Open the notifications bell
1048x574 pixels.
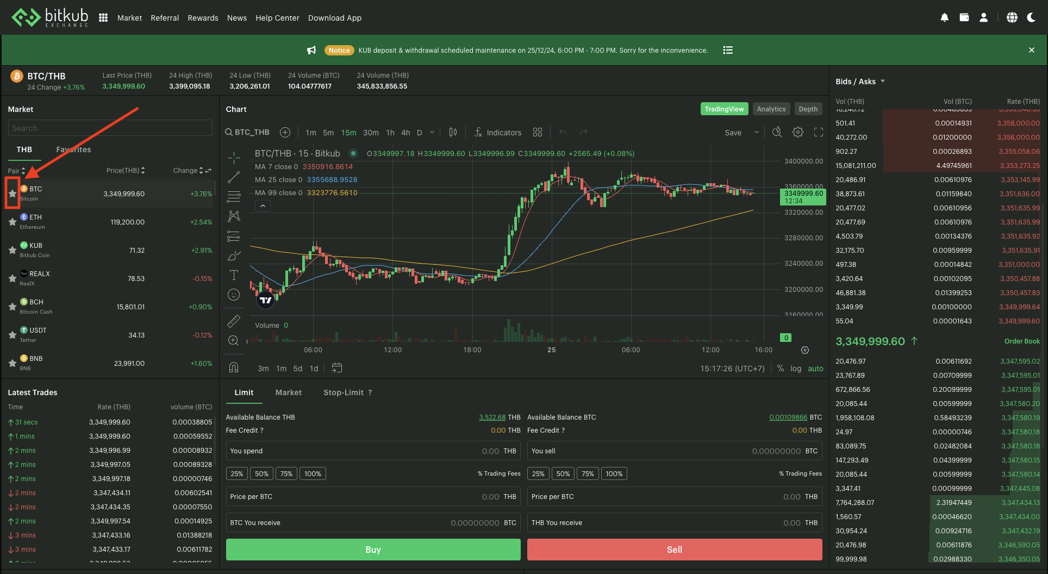pos(945,18)
